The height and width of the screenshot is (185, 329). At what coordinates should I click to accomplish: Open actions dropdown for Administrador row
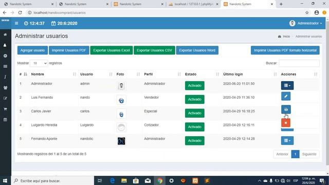(x=287, y=86)
